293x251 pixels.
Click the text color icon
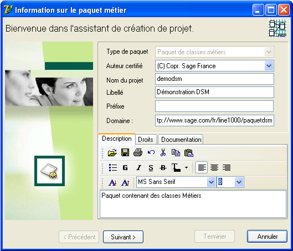click(x=176, y=168)
